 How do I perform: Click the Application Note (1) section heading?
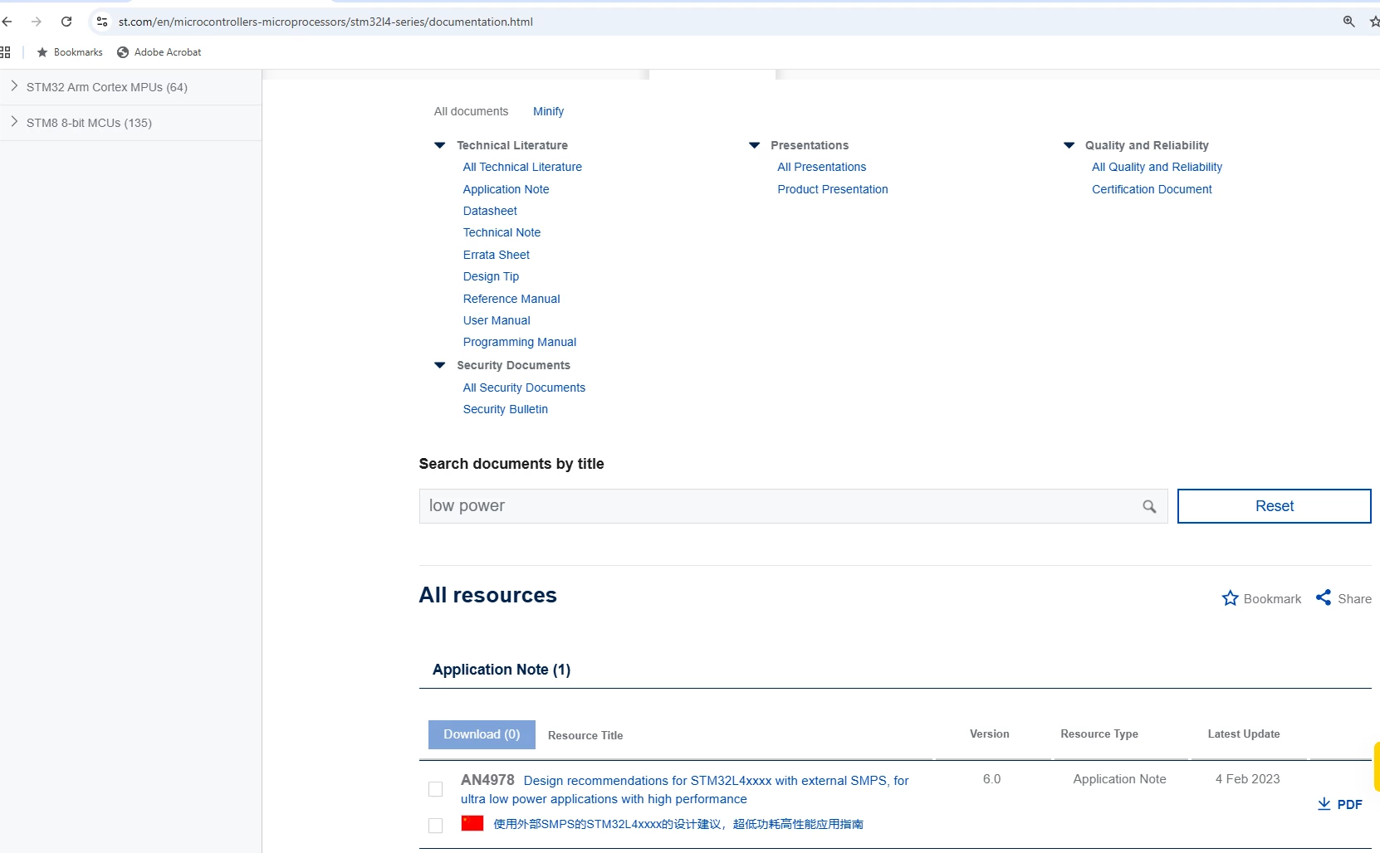tap(502, 670)
